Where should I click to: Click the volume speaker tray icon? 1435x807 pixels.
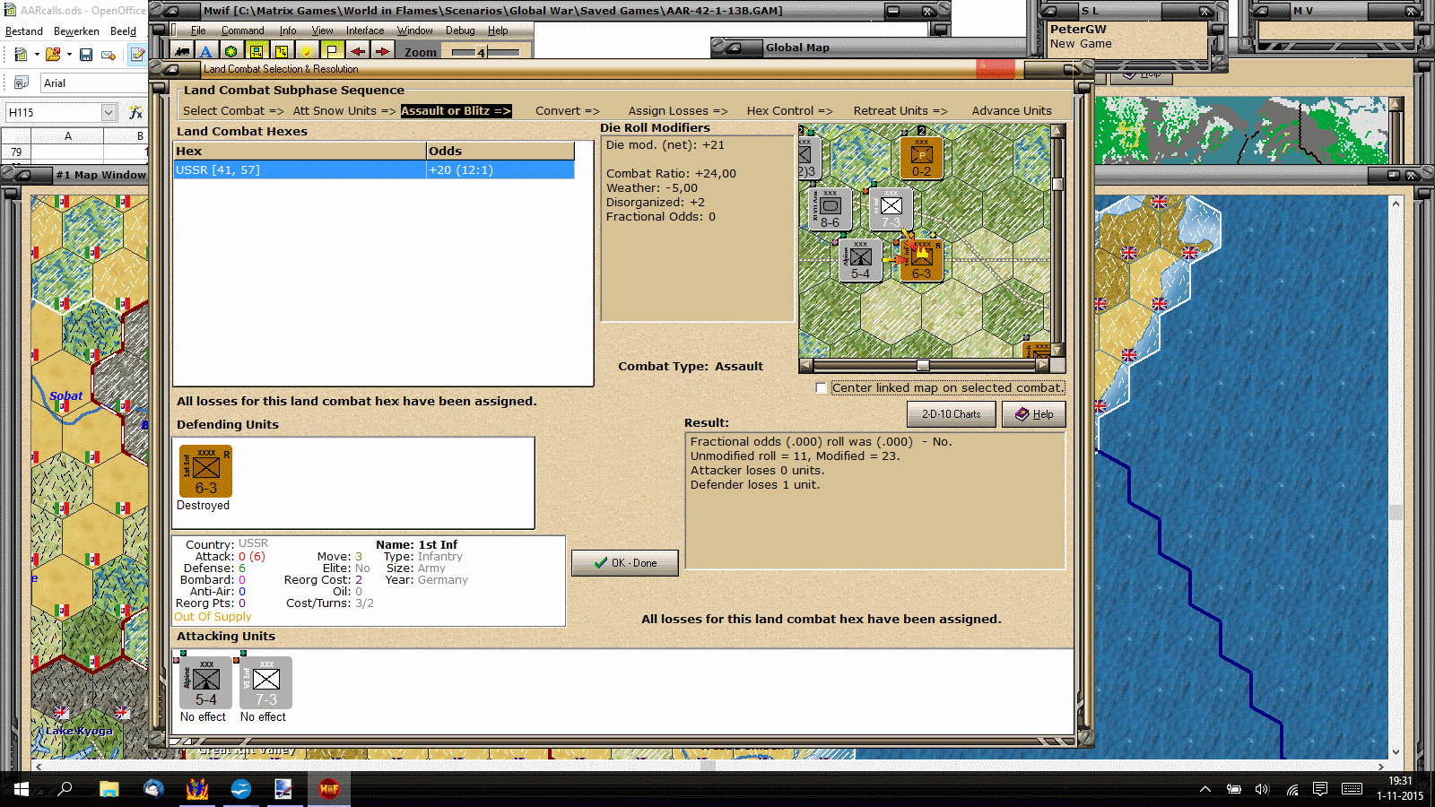click(x=1262, y=789)
